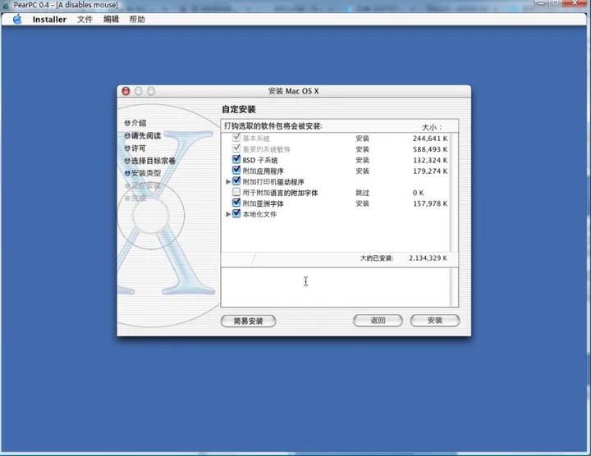Uncheck the 附加应用程序 checkbox
The height and width of the screenshot is (456, 591).
(236, 171)
